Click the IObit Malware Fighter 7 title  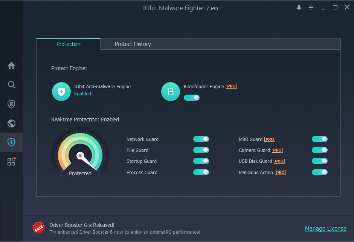tap(180, 8)
